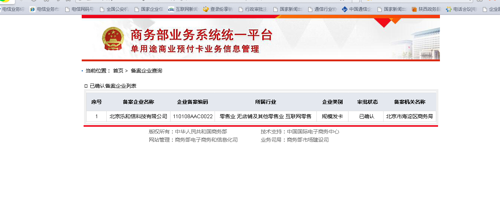
Task: Click 技术支持:中国国际电子商务中心 footer text
Action: click(300, 132)
